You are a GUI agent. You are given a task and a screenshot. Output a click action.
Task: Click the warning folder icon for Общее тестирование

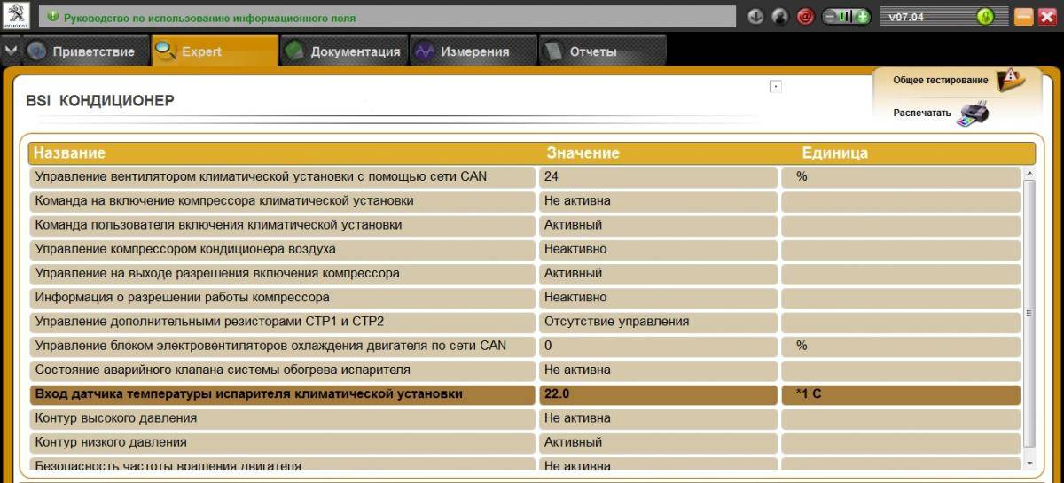click(x=1009, y=80)
